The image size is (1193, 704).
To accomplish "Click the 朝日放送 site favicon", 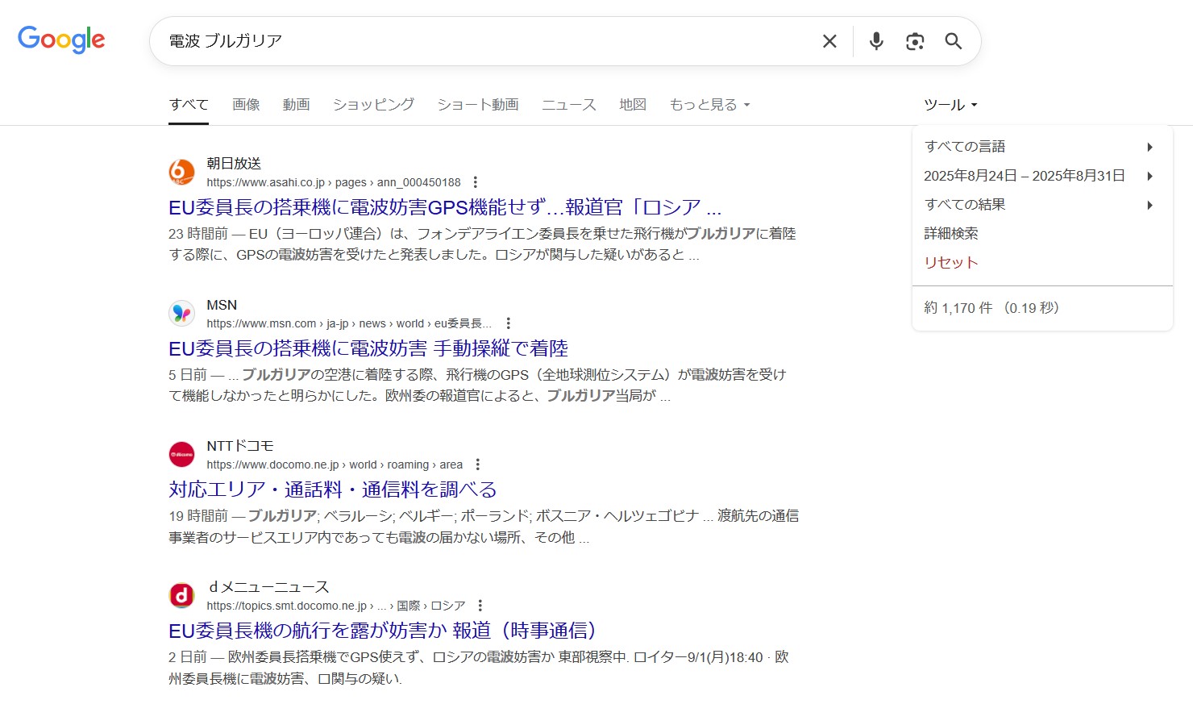I will tap(182, 172).
